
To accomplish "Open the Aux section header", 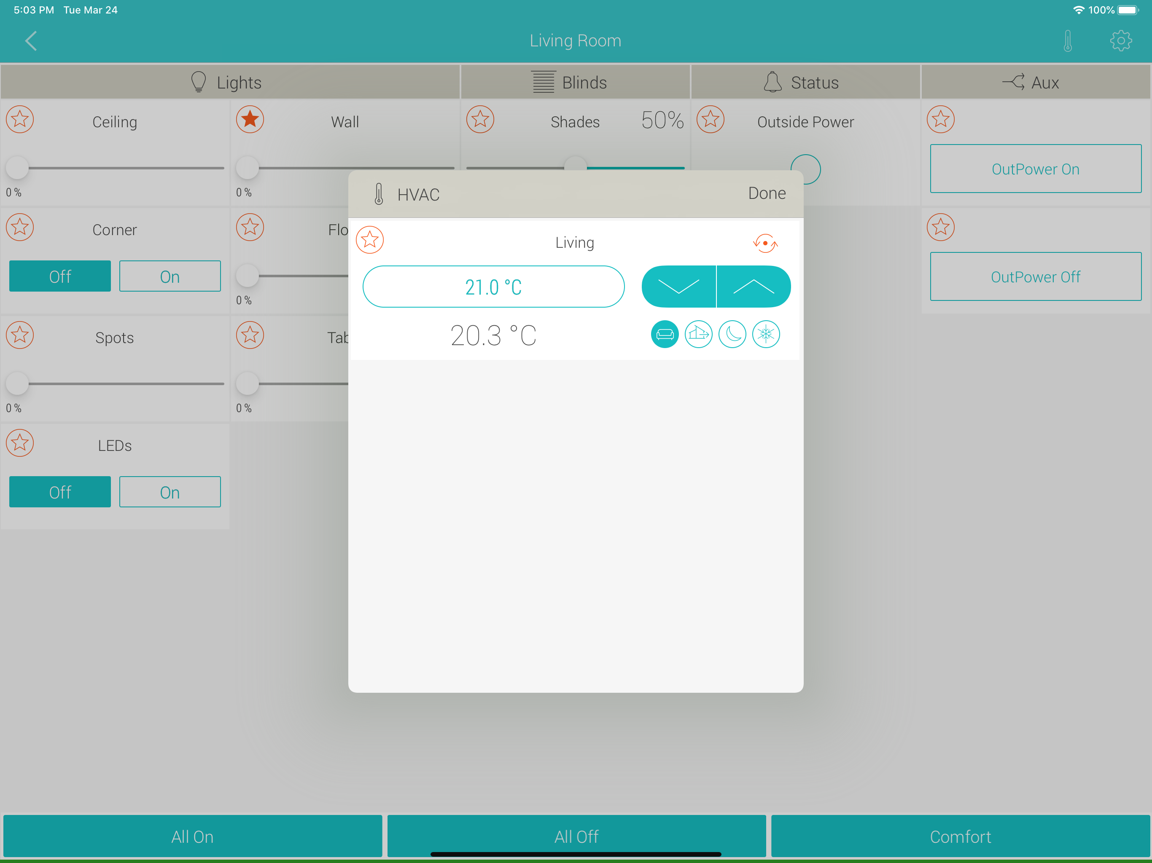I will [1036, 82].
